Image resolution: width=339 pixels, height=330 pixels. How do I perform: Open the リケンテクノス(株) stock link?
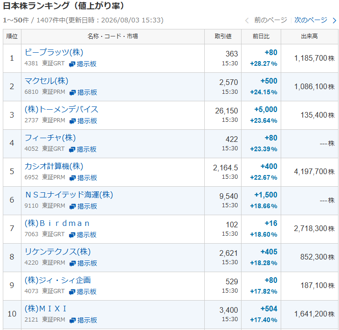click(57, 252)
